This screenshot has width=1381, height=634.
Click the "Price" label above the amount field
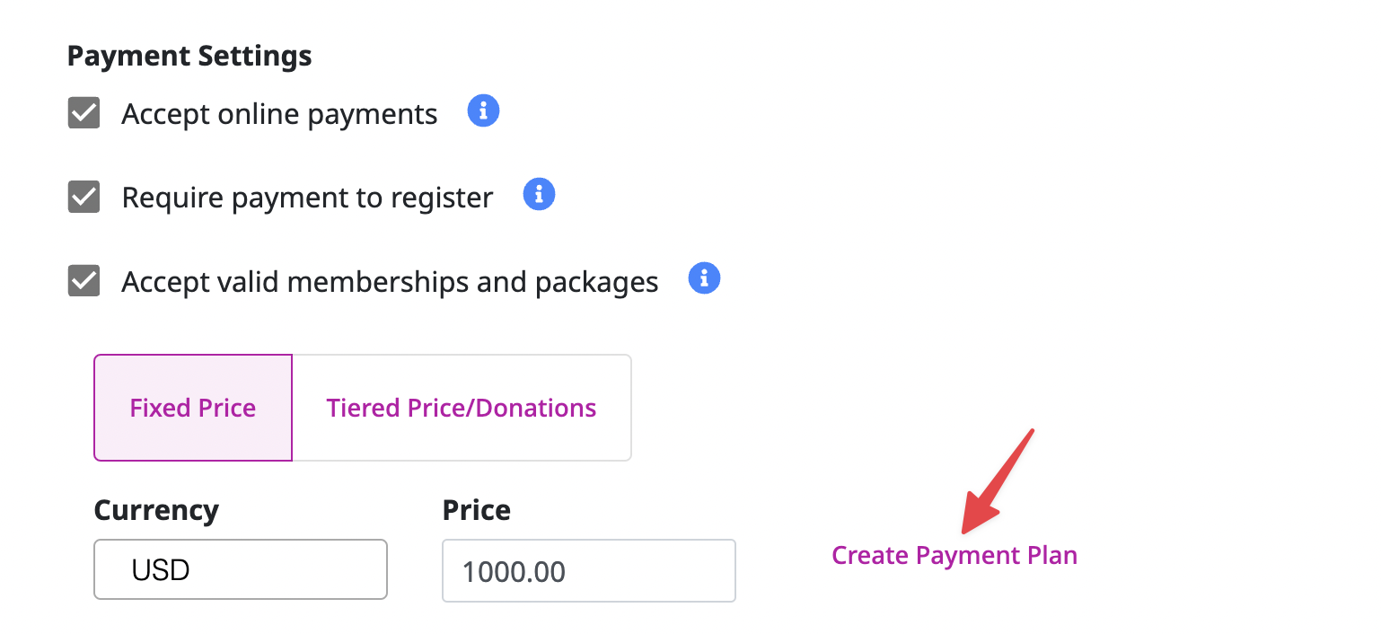475,509
